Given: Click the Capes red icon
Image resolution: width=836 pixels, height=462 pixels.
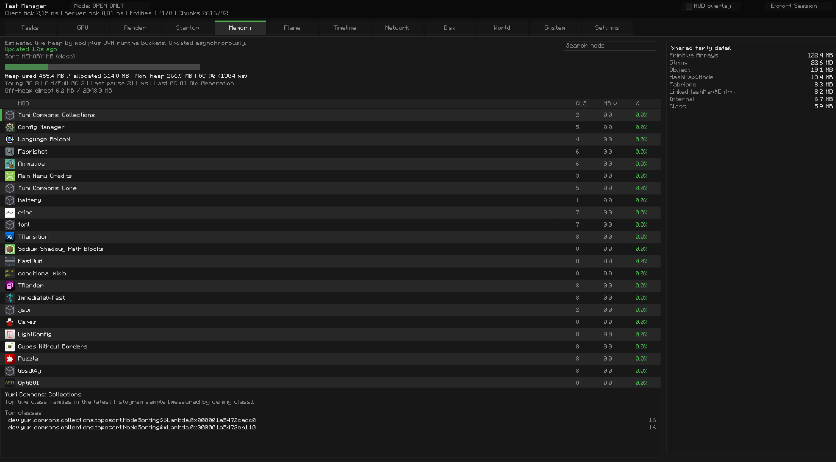Looking at the screenshot, I should (10, 322).
